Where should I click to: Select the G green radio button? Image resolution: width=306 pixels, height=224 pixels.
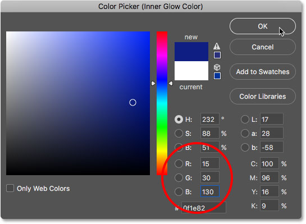(179, 178)
